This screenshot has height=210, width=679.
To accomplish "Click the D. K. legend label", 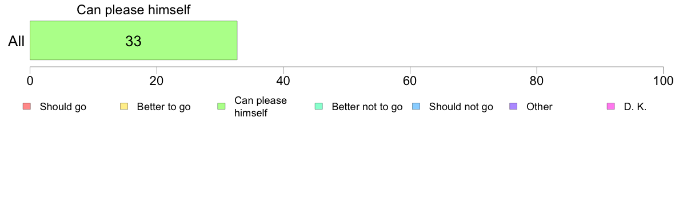I will [x=635, y=107].
